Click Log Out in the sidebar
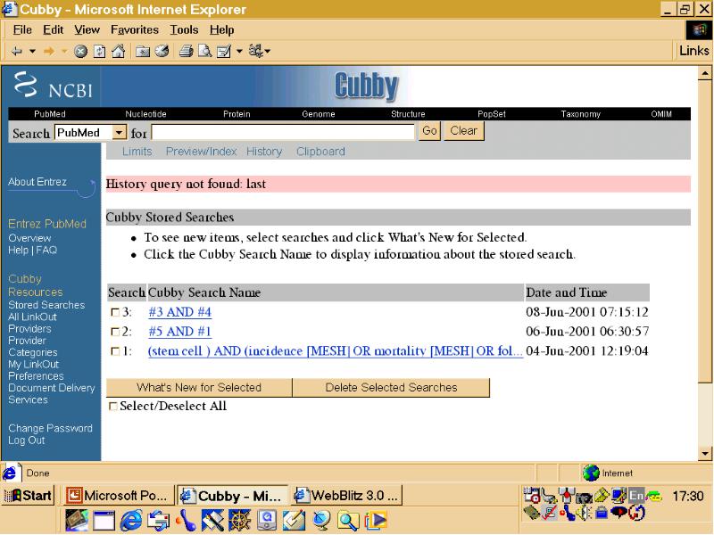 point(27,440)
